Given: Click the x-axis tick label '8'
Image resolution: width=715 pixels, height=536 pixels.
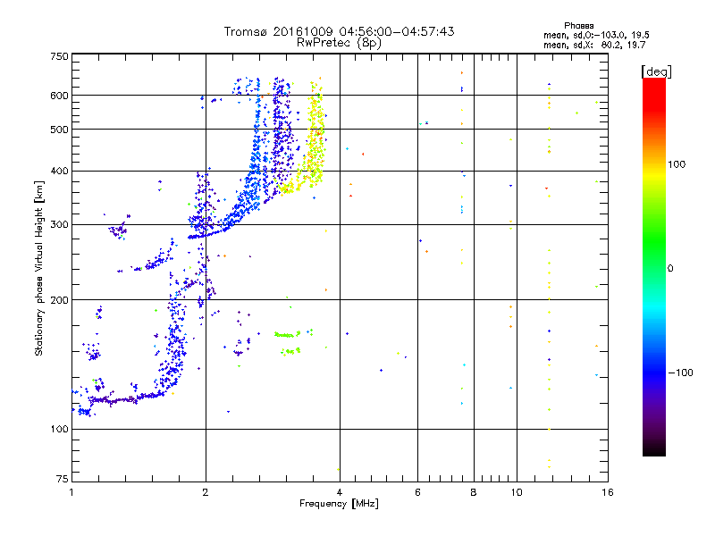Looking at the screenshot, I should click(x=474, y=492).
